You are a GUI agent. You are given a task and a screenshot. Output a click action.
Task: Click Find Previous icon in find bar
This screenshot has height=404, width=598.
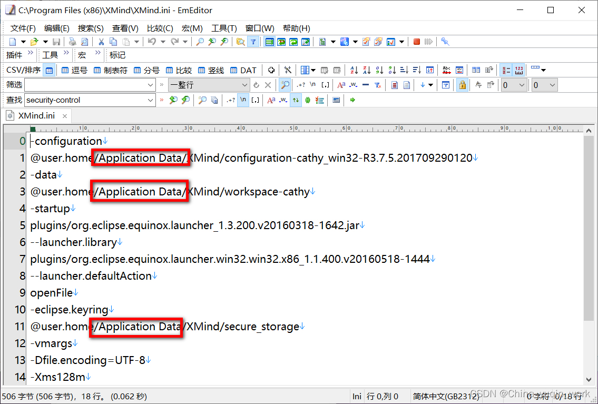click(173, 100)
